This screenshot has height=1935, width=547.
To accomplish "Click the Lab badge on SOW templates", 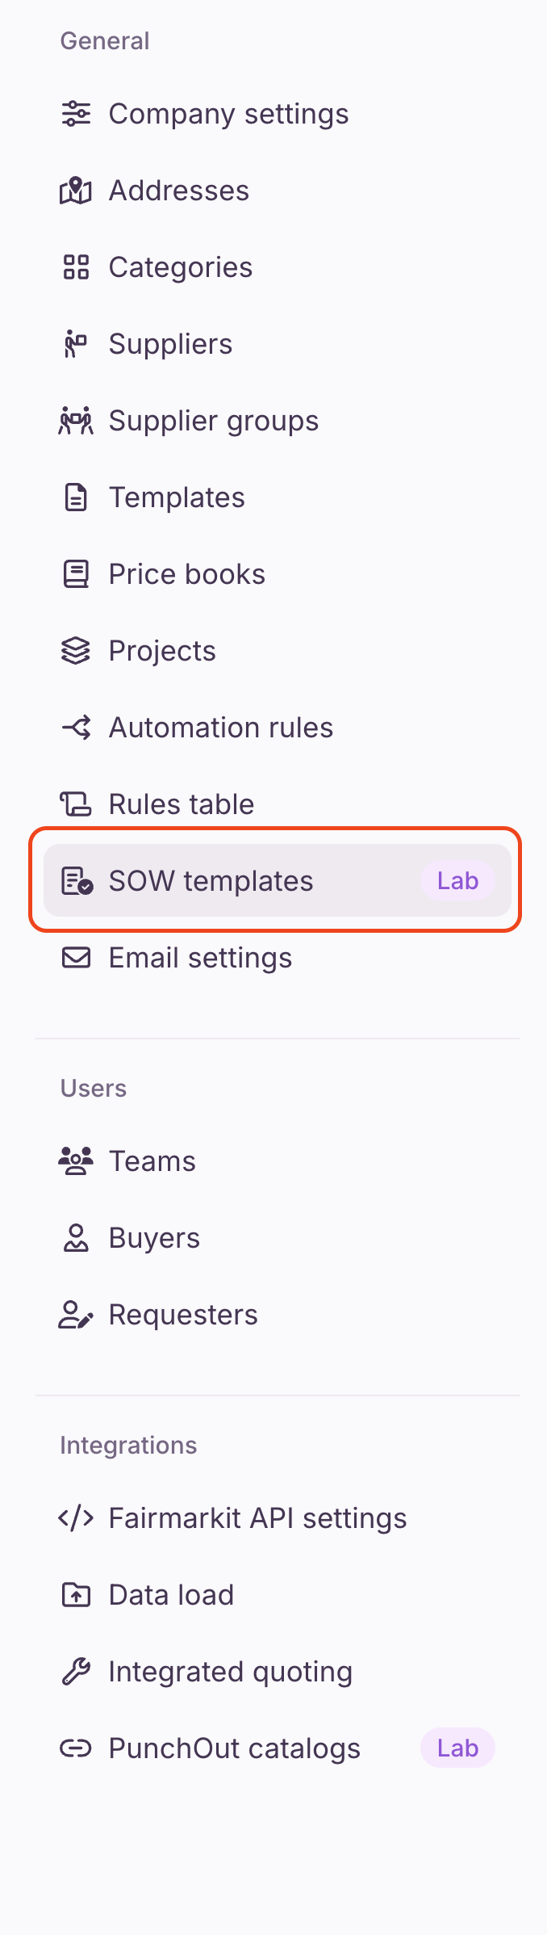I will [457, 881].
